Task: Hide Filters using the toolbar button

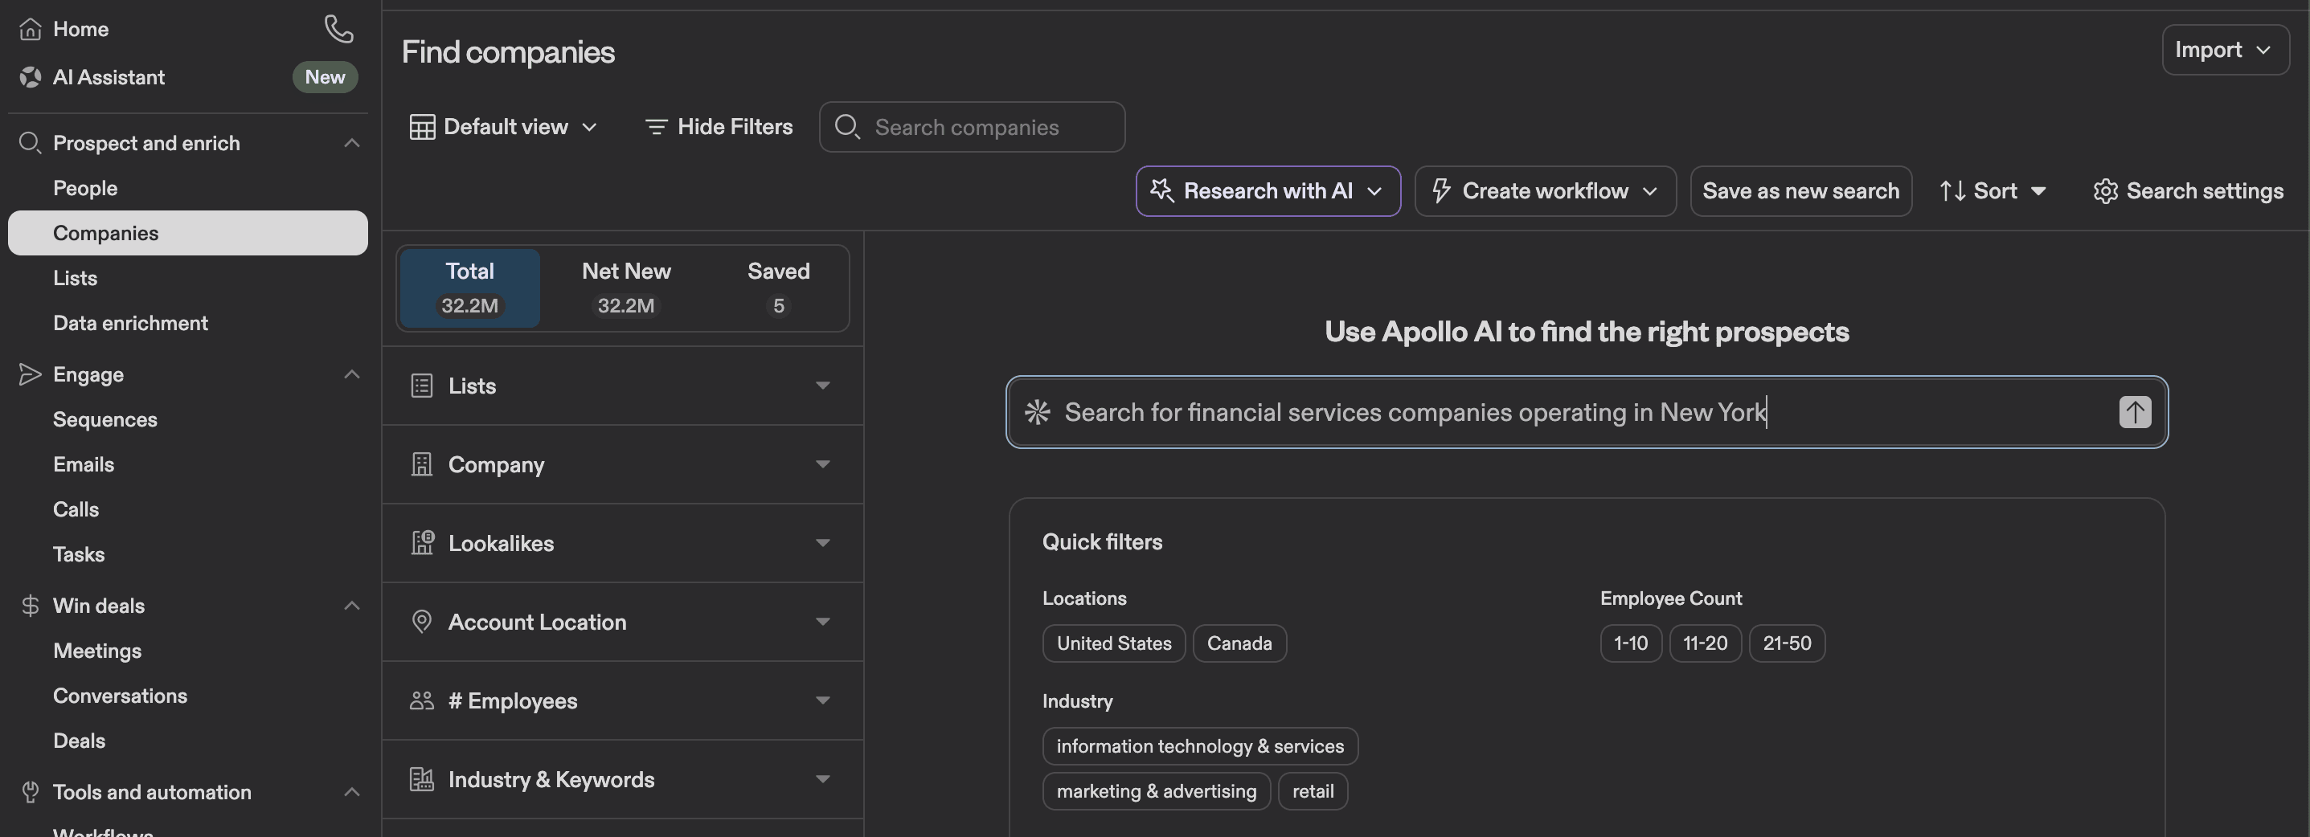Action: (x=719, y=126)
